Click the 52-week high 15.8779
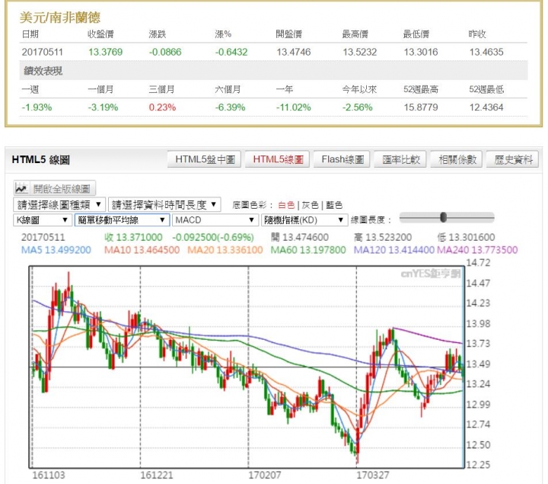The width and height of the screenshot is (548, 484). click(421, 107)
